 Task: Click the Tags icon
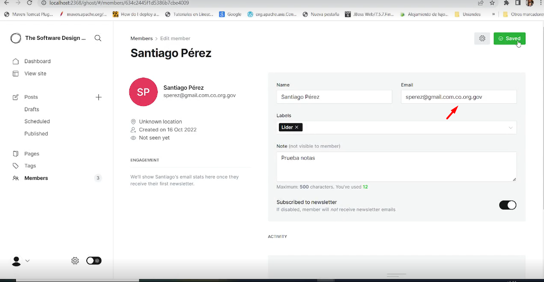tap(16, 165)
